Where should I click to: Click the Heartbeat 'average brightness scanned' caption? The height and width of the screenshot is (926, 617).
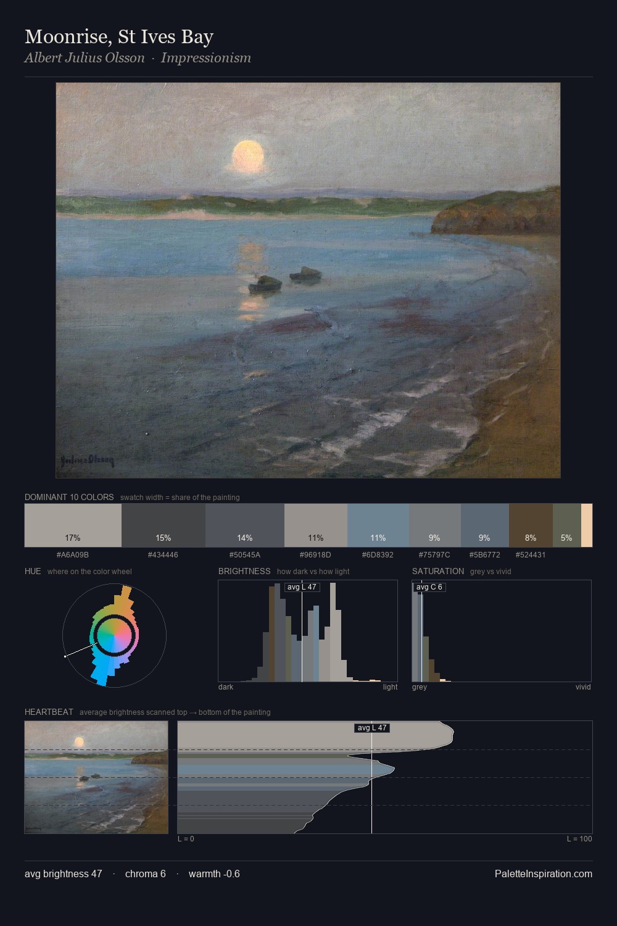175,712
